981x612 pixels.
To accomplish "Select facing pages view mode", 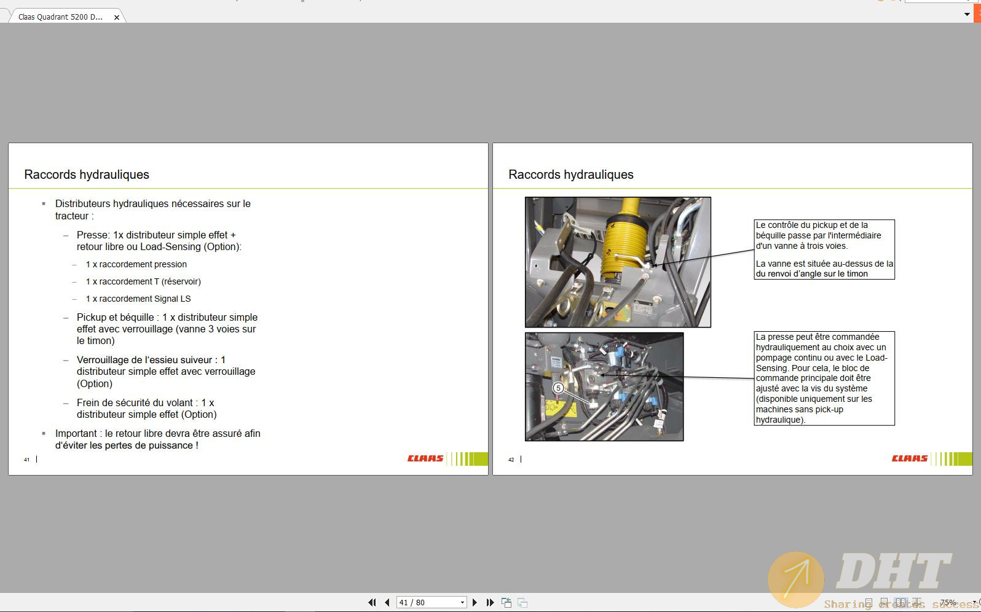I will click(900, 603).
